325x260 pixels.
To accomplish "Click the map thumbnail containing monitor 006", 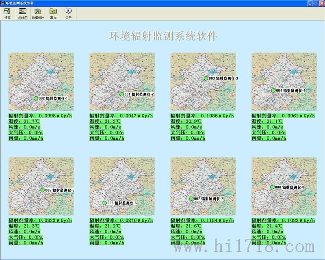I will (122, 186).
